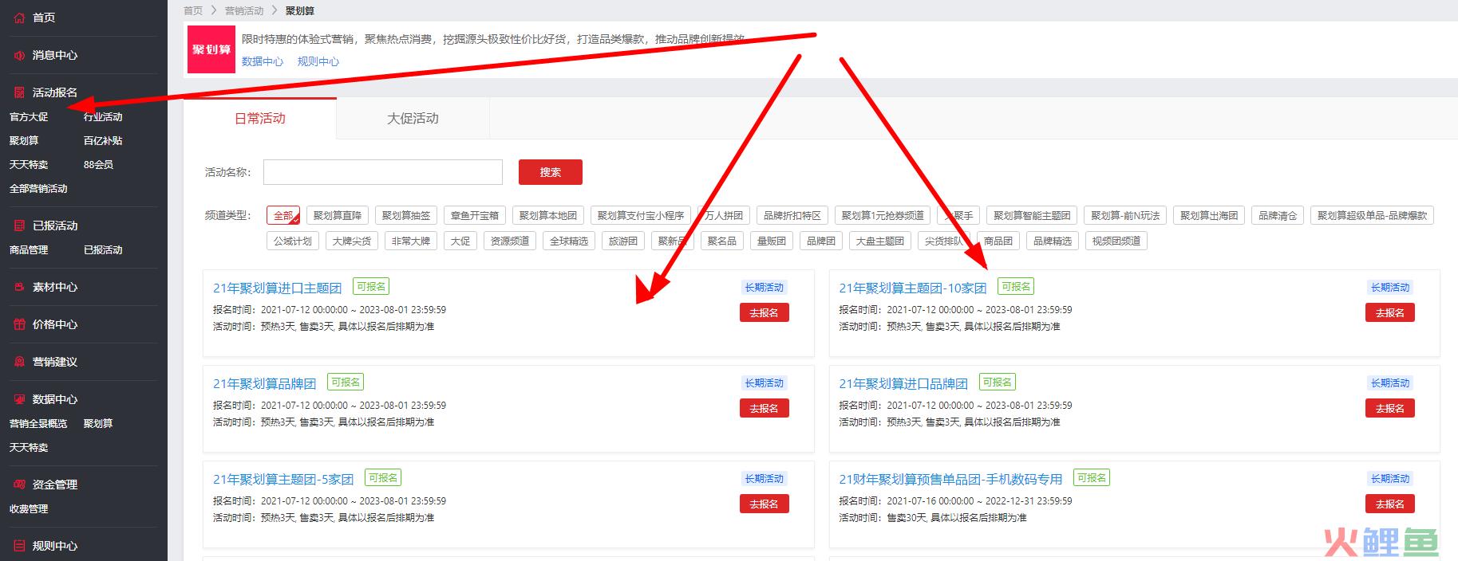Open 营销全景概览 in sidebar
Viewport: 1458px width, 561px height.
[x=38, y=424]
